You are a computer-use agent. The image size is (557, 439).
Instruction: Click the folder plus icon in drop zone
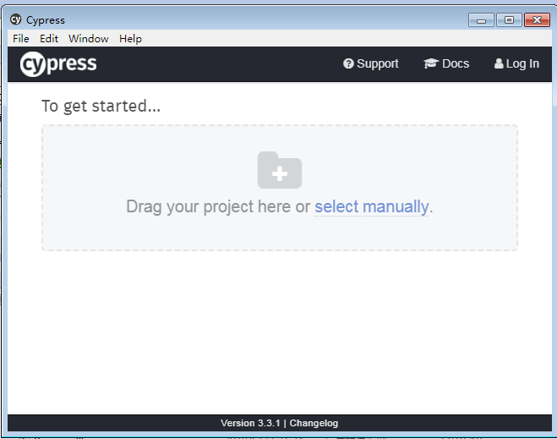click(280, 170)
